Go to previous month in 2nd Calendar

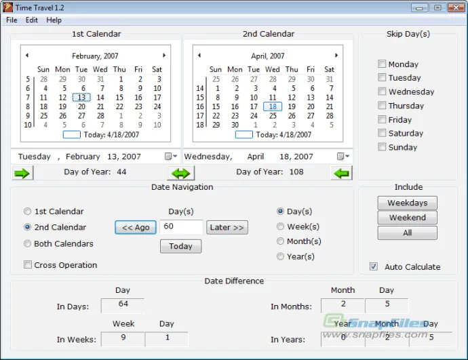[x=199, y=55]
